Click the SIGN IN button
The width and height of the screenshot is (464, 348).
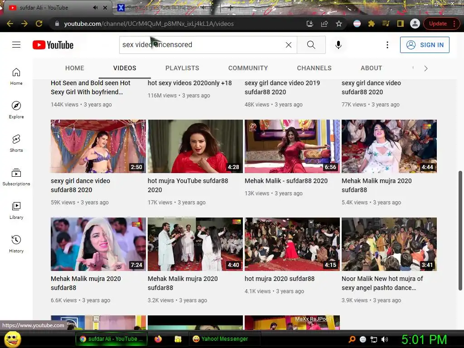[425, 45]
